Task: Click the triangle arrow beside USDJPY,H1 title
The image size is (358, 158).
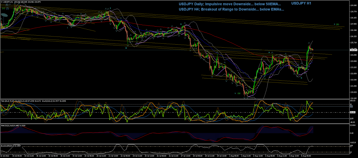Action: [2, 2]
